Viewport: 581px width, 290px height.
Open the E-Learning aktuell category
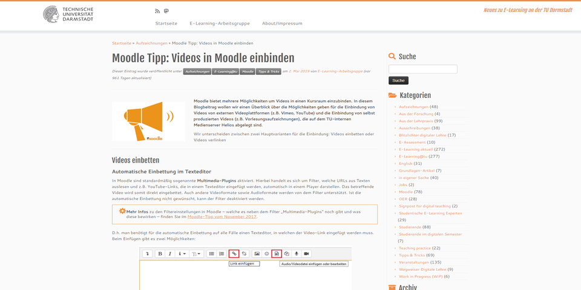pos(416,149)
